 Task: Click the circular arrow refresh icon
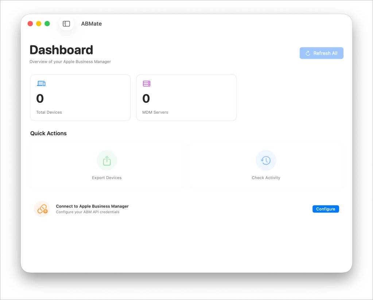(x=308, y=53)
